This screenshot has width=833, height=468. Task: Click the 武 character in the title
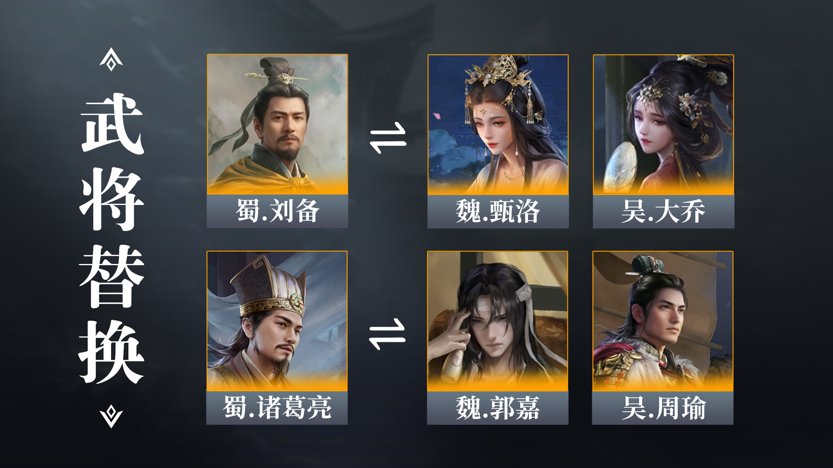[x=112, y=123]
